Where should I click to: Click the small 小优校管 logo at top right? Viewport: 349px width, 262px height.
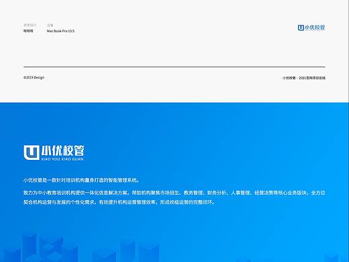311,28
